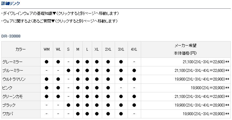
Task: Click グリーンカモ WL availability dot
Action: tap(58, 97)
